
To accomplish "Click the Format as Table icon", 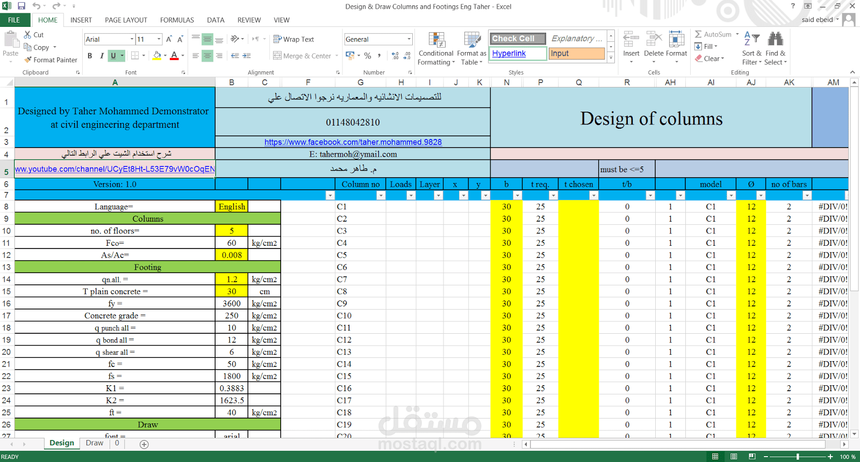I will coord(472,40).
